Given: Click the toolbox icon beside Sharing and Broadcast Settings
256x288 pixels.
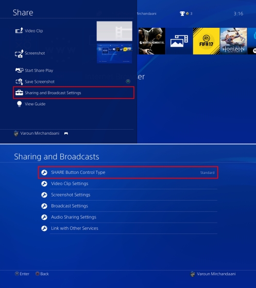Looking at the screenshot, I should click(19, 93).
